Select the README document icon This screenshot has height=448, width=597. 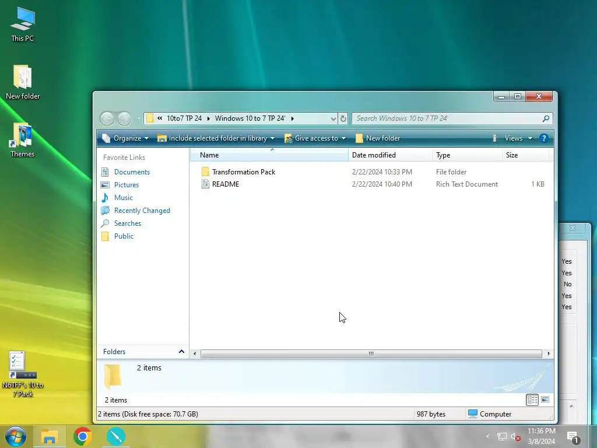click(205, 184)
